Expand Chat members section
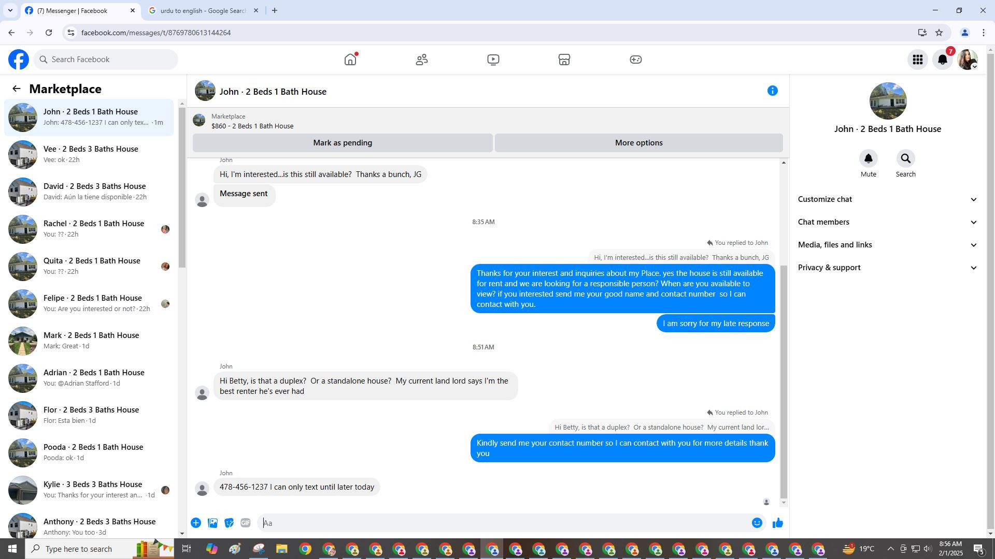Screen dimensions: 995x559 (x=887, y=222)
